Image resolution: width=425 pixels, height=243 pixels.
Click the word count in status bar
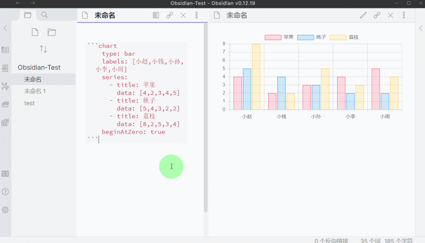point(370,241)
